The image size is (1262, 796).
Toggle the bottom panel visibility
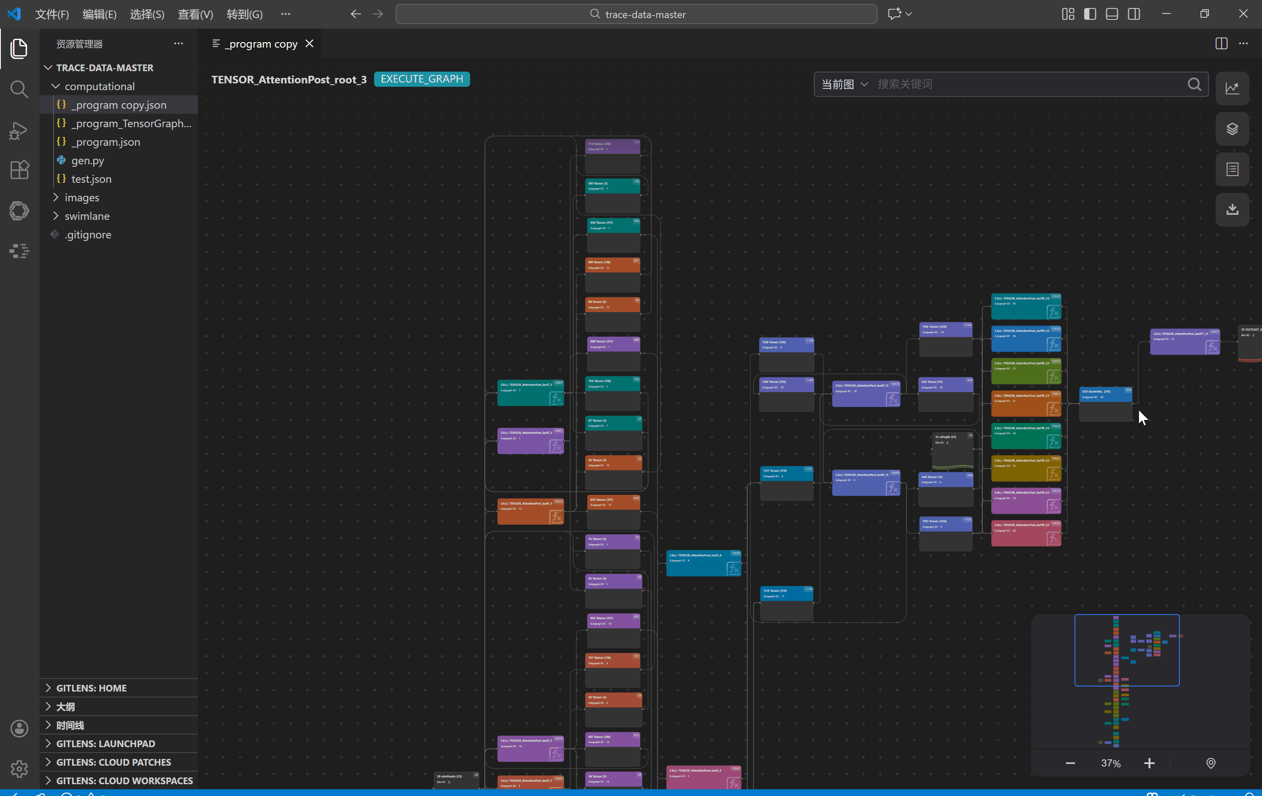1112,14
